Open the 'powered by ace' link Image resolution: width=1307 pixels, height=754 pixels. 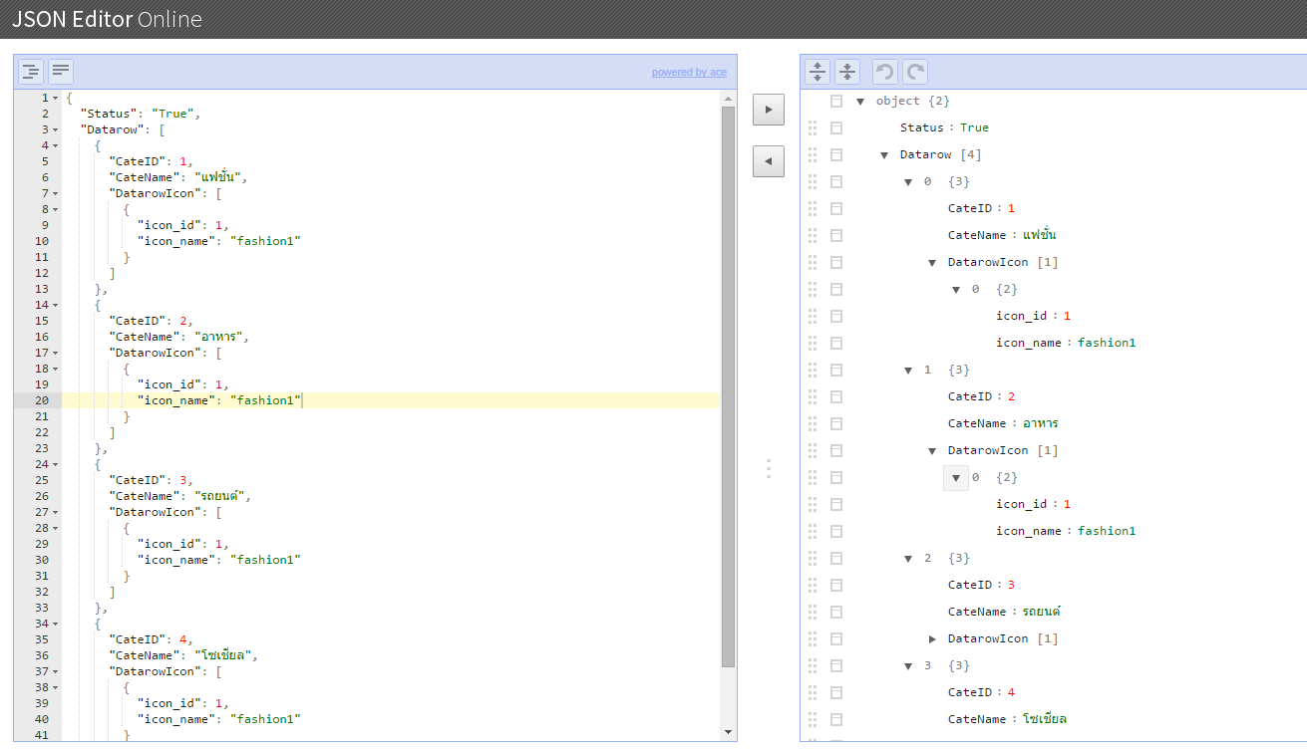pos(689,72)
